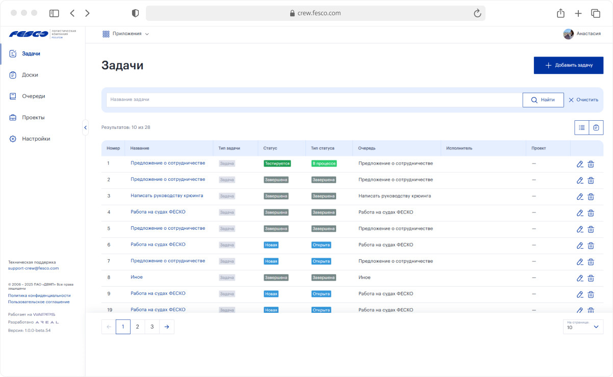The height and width of the screenshot is (377, 613).
Task: Click the trash icon for task 8
Action: [x=591, y=278]
